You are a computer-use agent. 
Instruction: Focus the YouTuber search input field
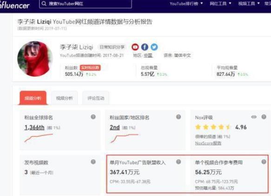pos(86,4)
